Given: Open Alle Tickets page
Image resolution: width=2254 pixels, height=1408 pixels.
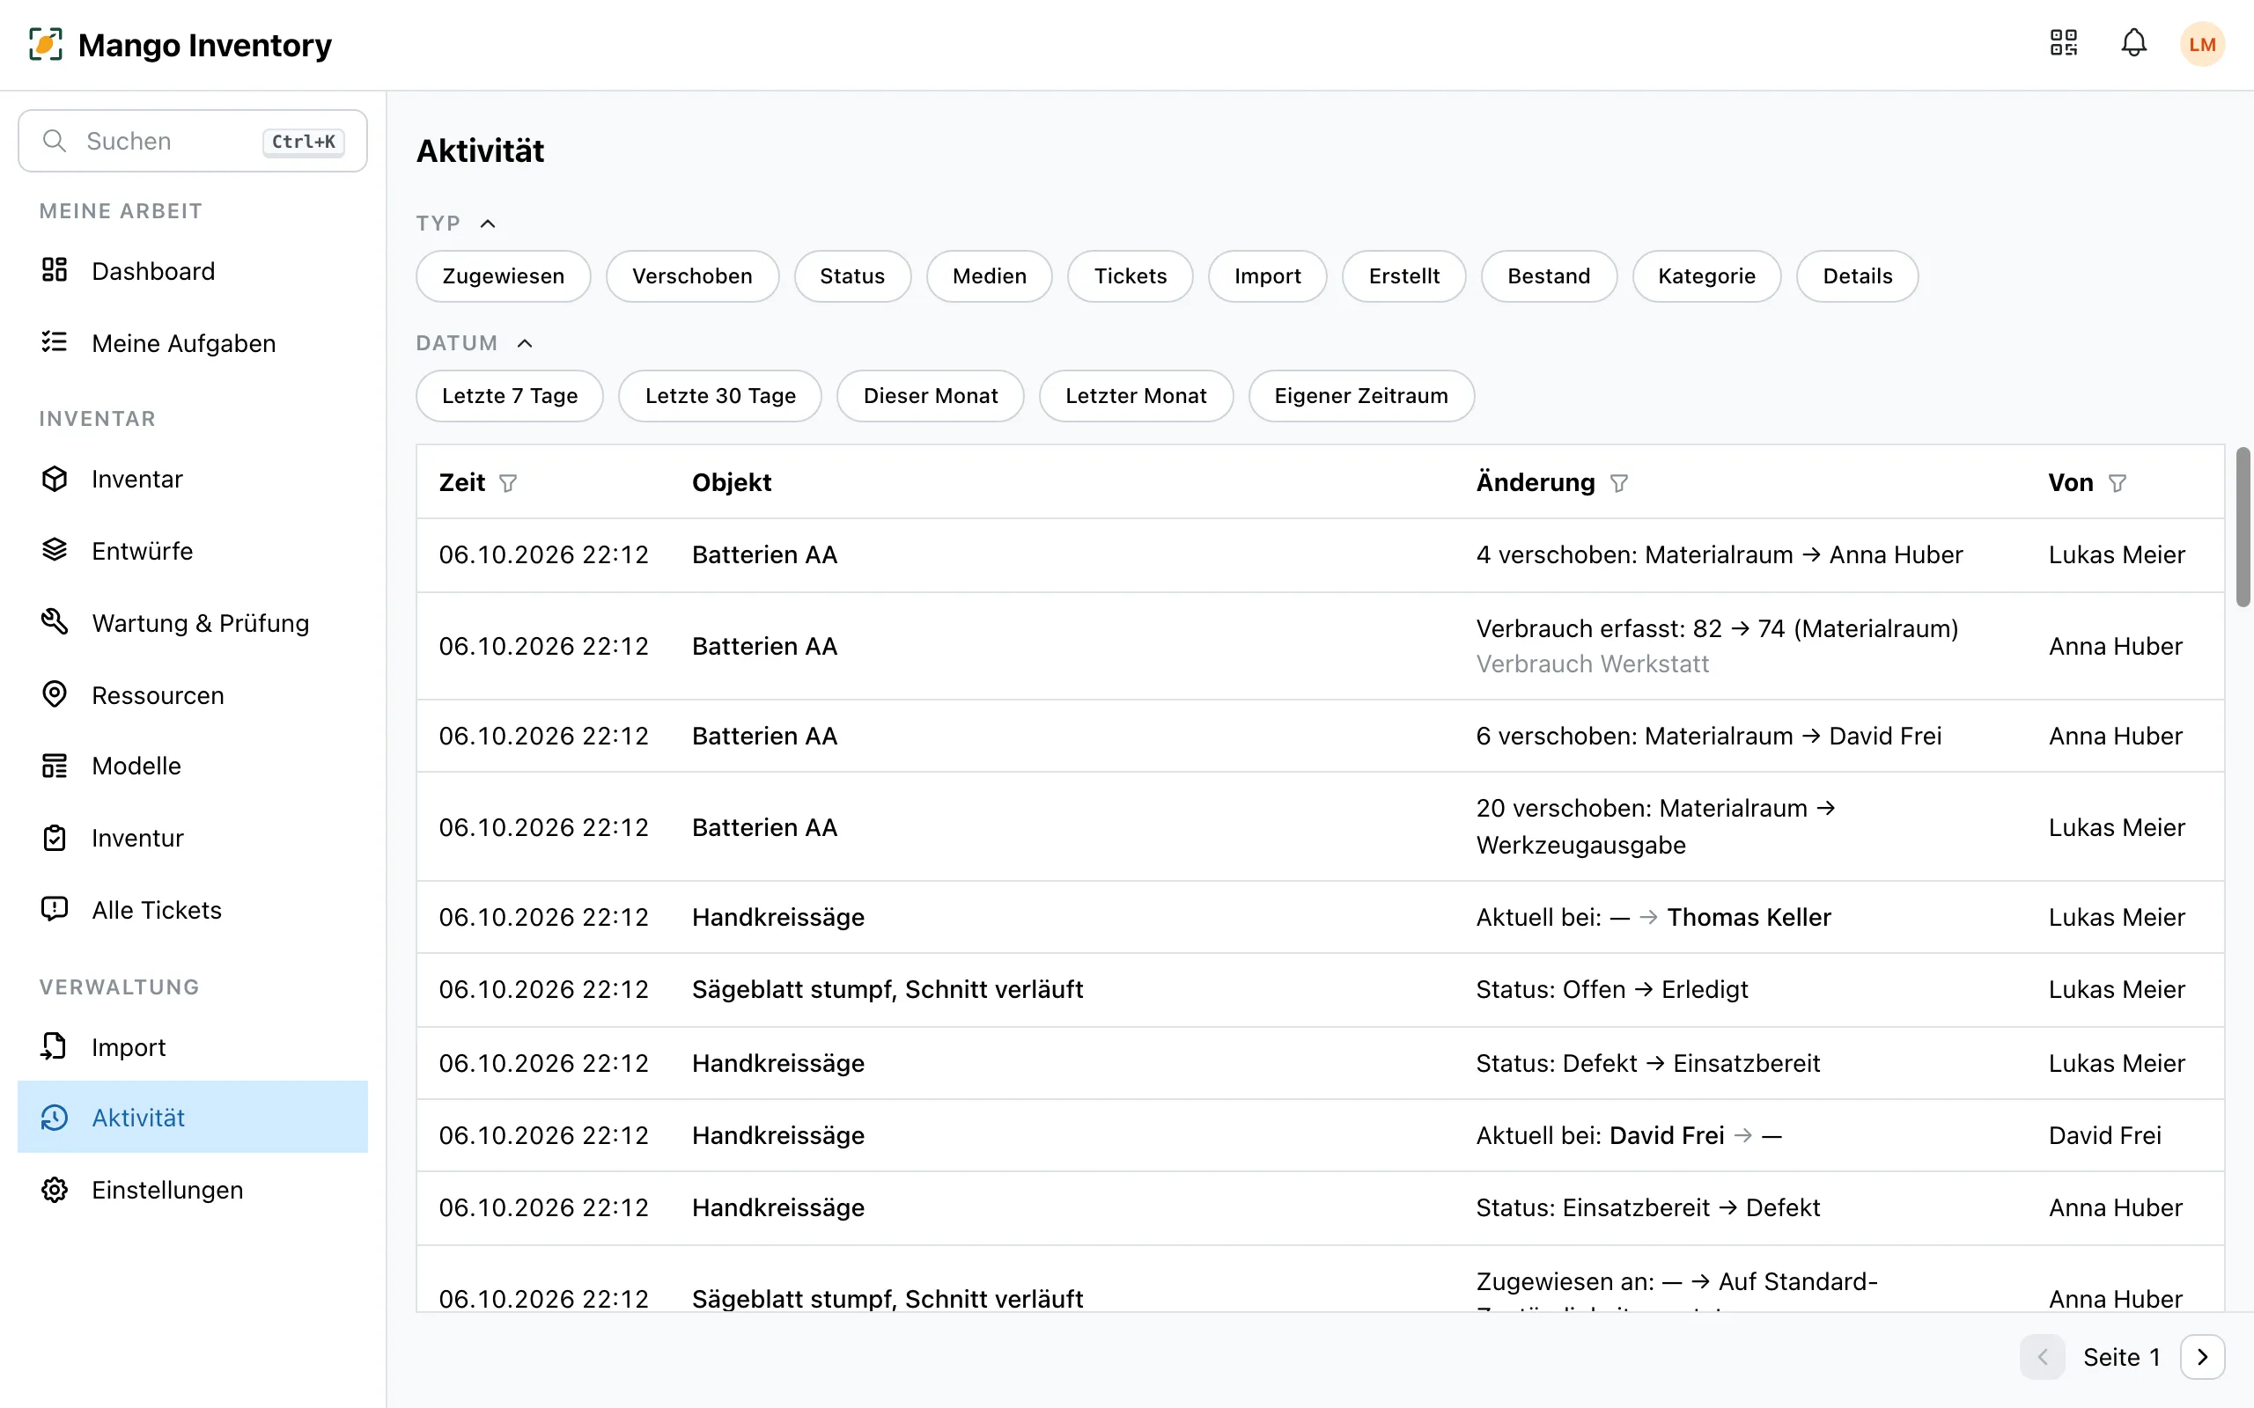Looking at the screenshot, I should click(x=193, y=910).
